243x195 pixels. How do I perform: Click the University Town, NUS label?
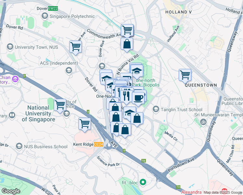[x=36, y=47]
